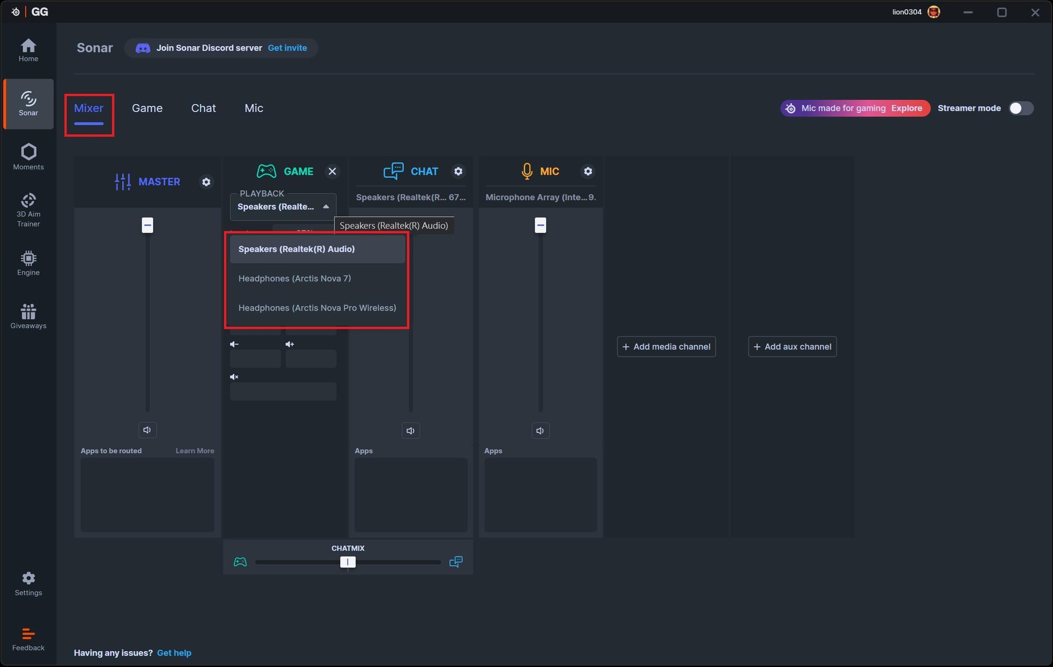Mute the Mic channel
The width and height of the screenshot is (1053, 667).
[540, 431]
